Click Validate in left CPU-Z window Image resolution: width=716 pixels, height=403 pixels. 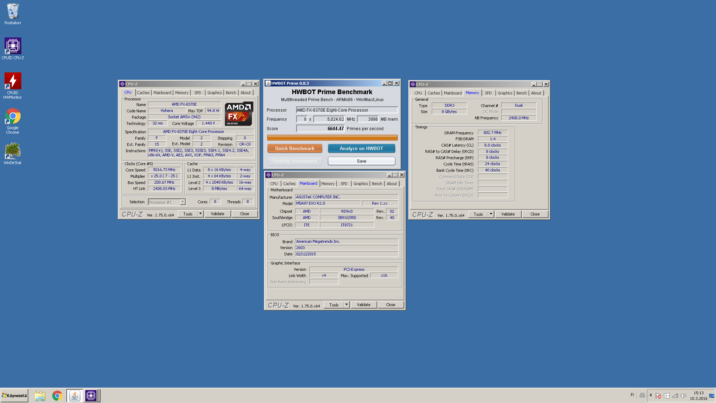(217, 214)
